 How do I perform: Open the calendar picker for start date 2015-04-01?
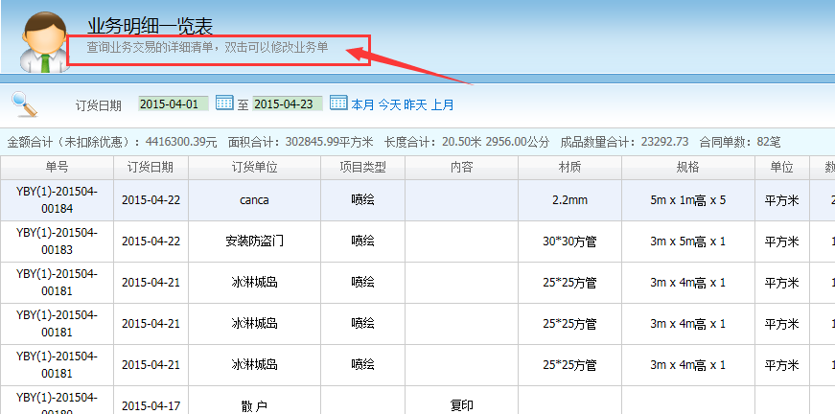point(224,103)
